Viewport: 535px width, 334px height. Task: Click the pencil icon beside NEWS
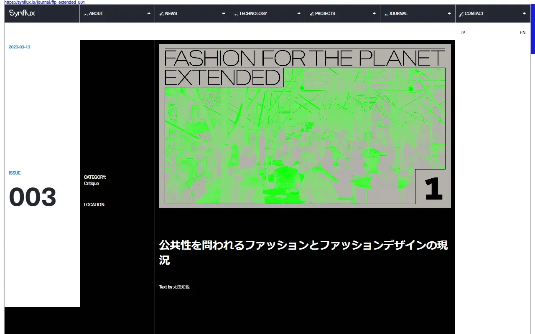coord(161,13)
